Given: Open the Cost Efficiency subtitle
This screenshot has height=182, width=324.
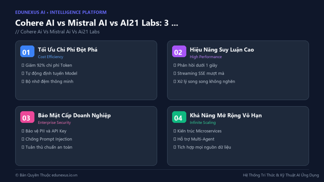Looking at the screenshot, I should [x=51, y=57].
